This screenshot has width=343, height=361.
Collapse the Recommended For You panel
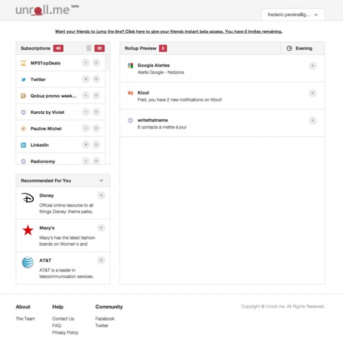pyautogui.click(x=101, y=180)
